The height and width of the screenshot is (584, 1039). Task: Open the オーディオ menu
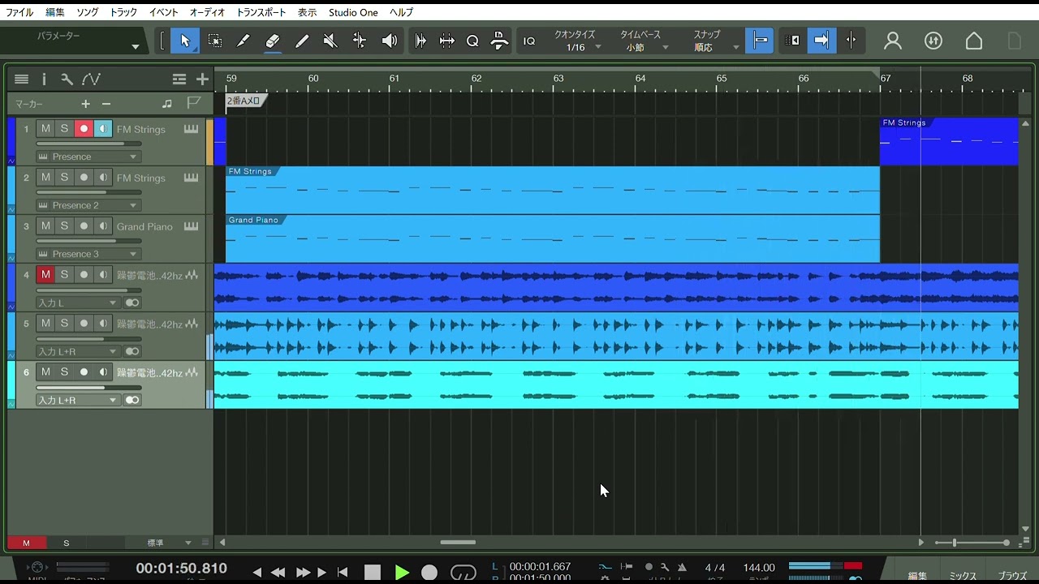coord(207,12)
